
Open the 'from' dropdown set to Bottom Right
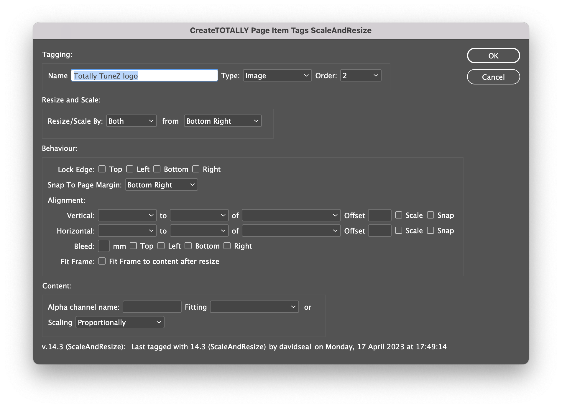pyautogui.click(x=223, y=121)
